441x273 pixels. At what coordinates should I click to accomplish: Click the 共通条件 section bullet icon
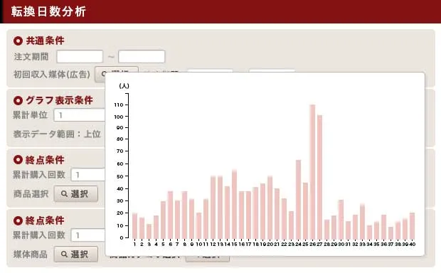(18, 41)
